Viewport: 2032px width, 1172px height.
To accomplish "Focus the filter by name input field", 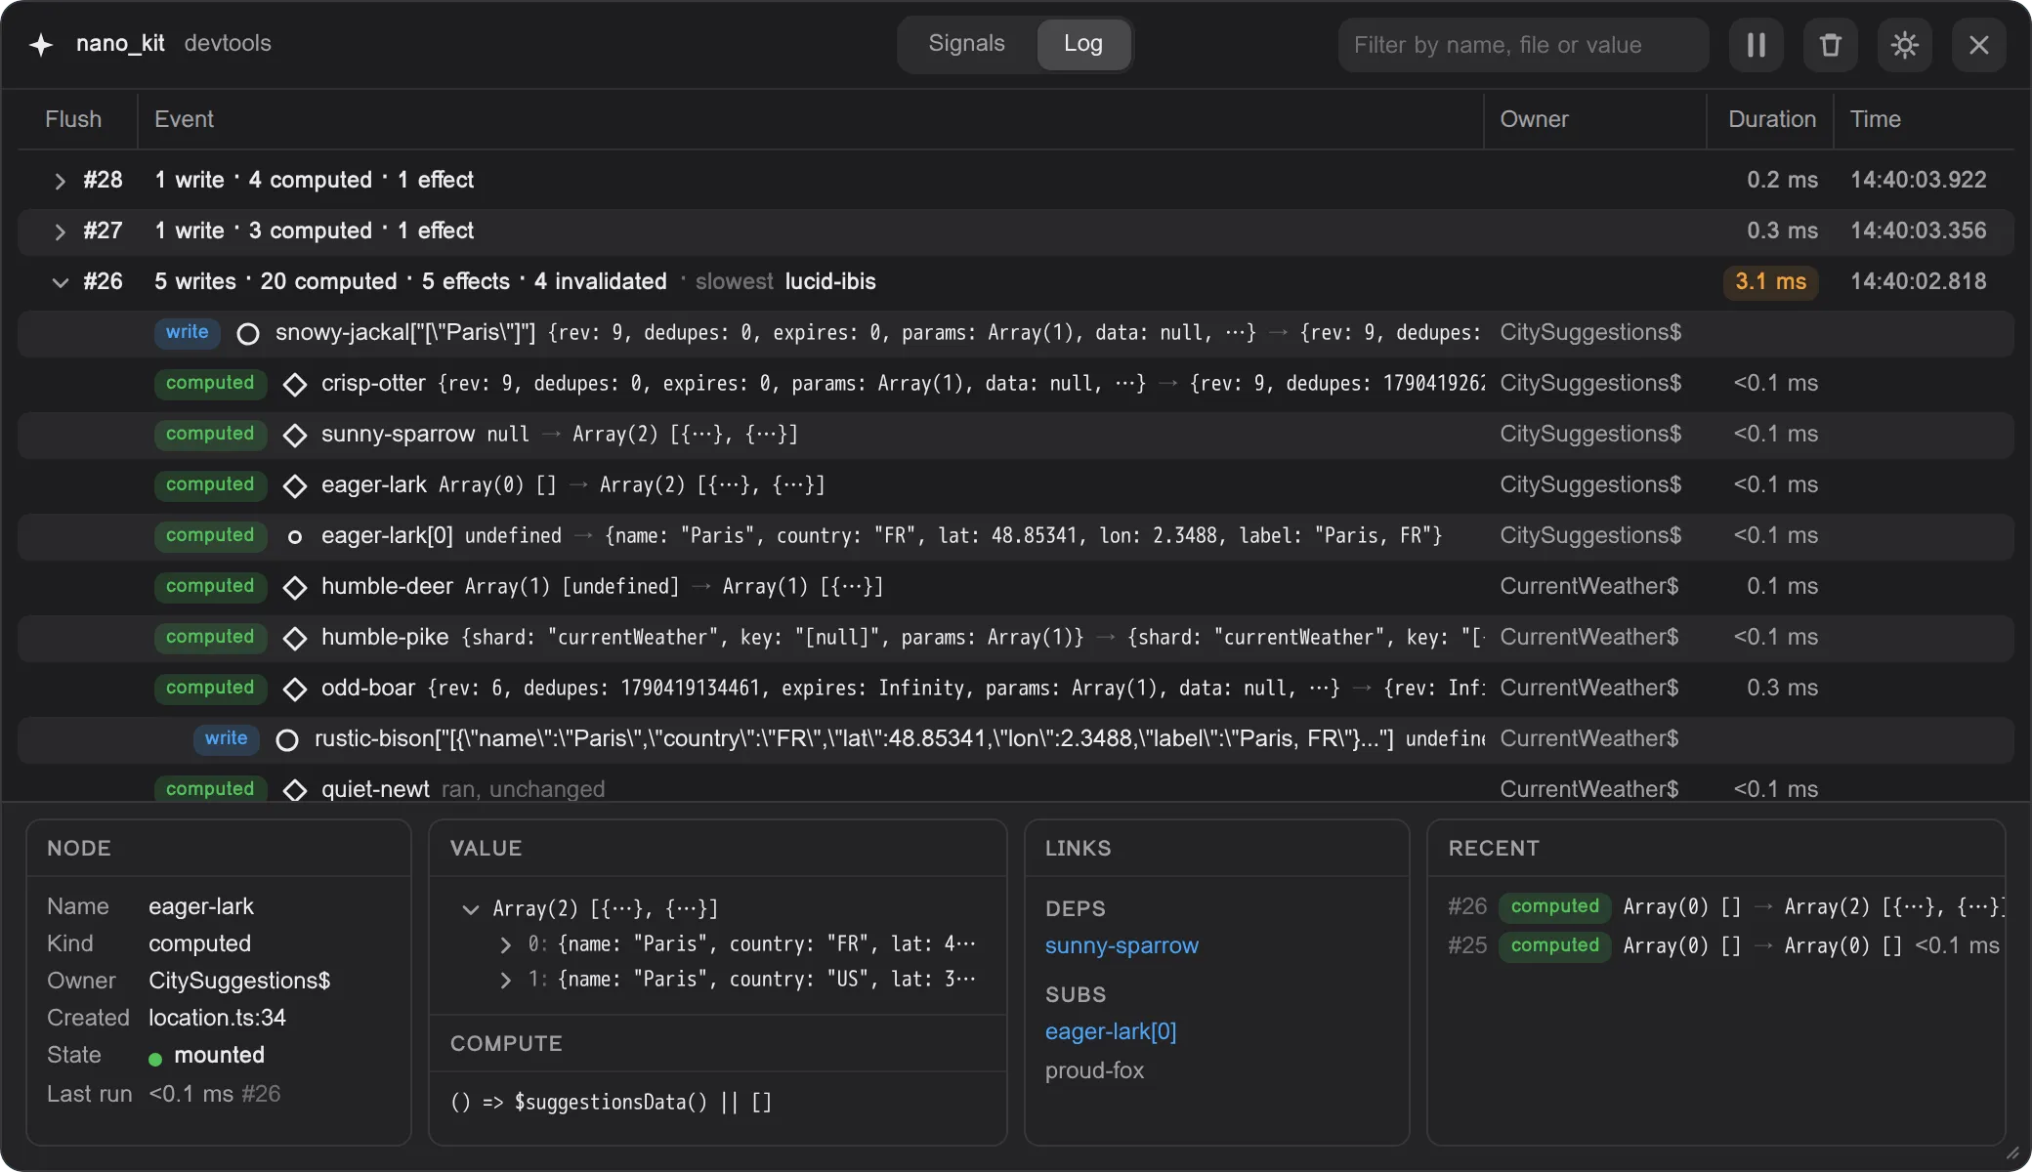I will pos(1523,45).
